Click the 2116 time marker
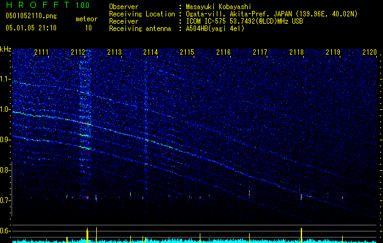 (x=223, y=52)
